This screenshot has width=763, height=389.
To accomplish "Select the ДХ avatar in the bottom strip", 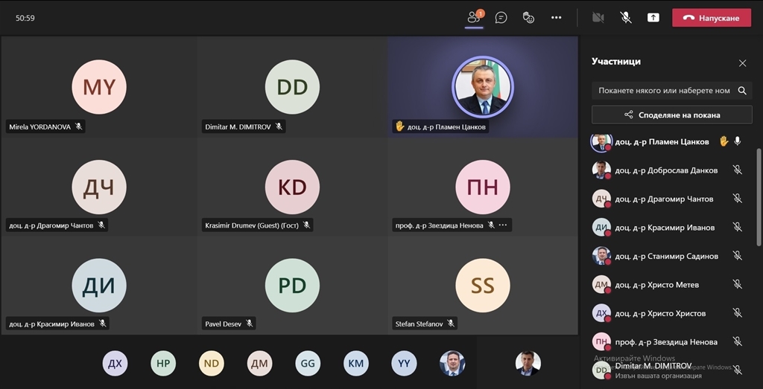I will click(x=115, y=363).
